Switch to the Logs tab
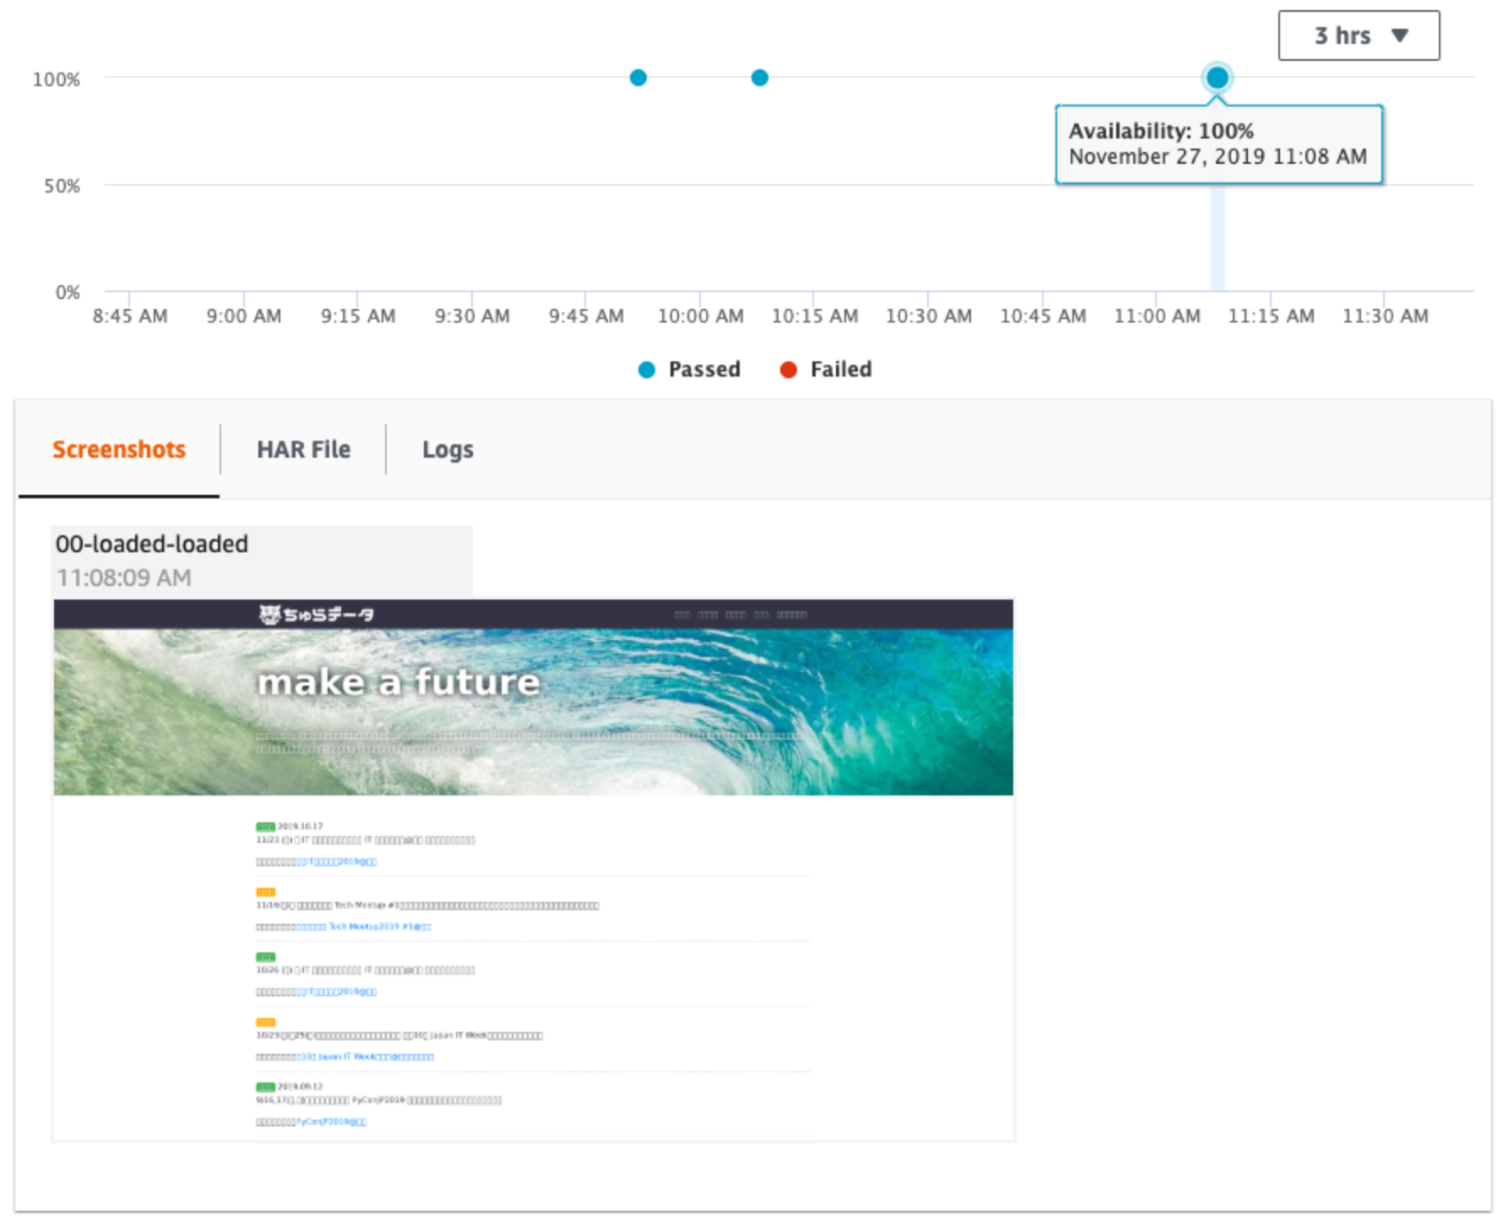The width and height of the screenshot is (1503, 1221). pyautogui.click(x=448, y=449)
